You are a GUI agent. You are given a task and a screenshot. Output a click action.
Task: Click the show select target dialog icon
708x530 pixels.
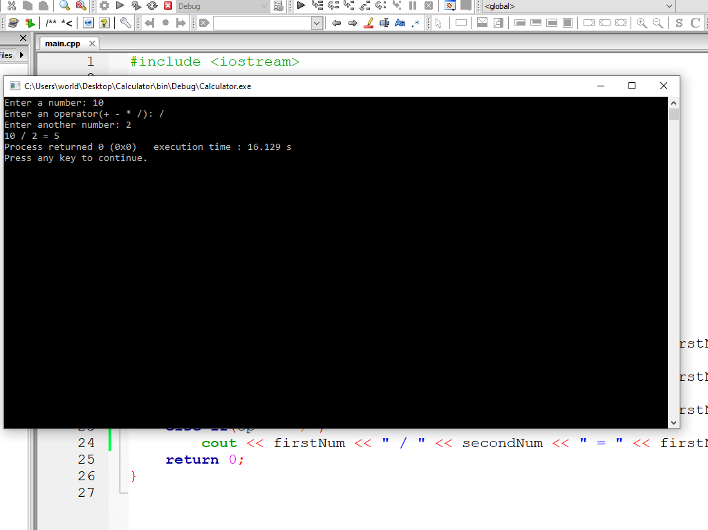279,6
